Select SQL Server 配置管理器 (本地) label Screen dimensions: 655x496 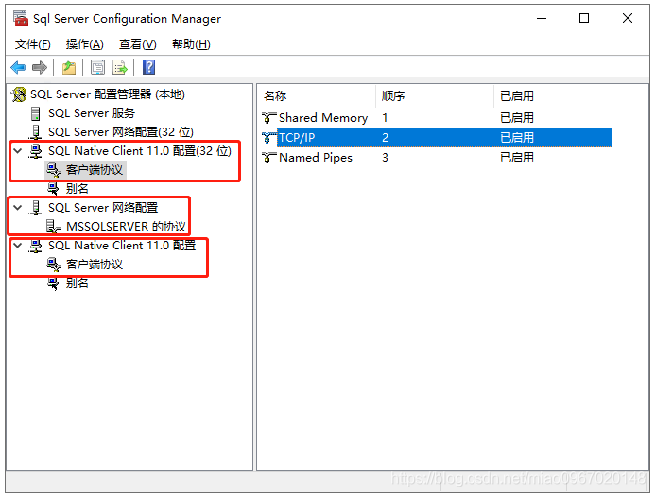tap(108, 94)
